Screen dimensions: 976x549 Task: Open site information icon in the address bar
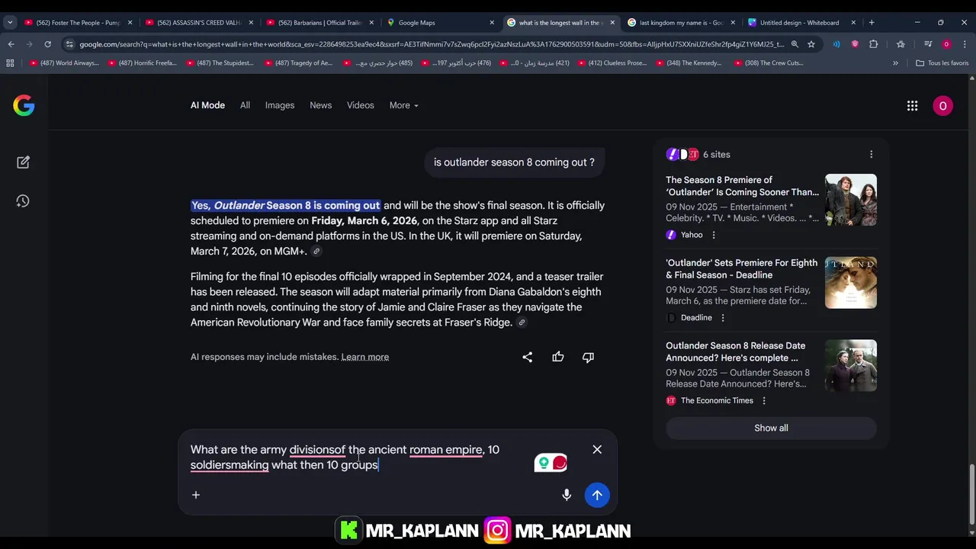click(x=69, y=44)
